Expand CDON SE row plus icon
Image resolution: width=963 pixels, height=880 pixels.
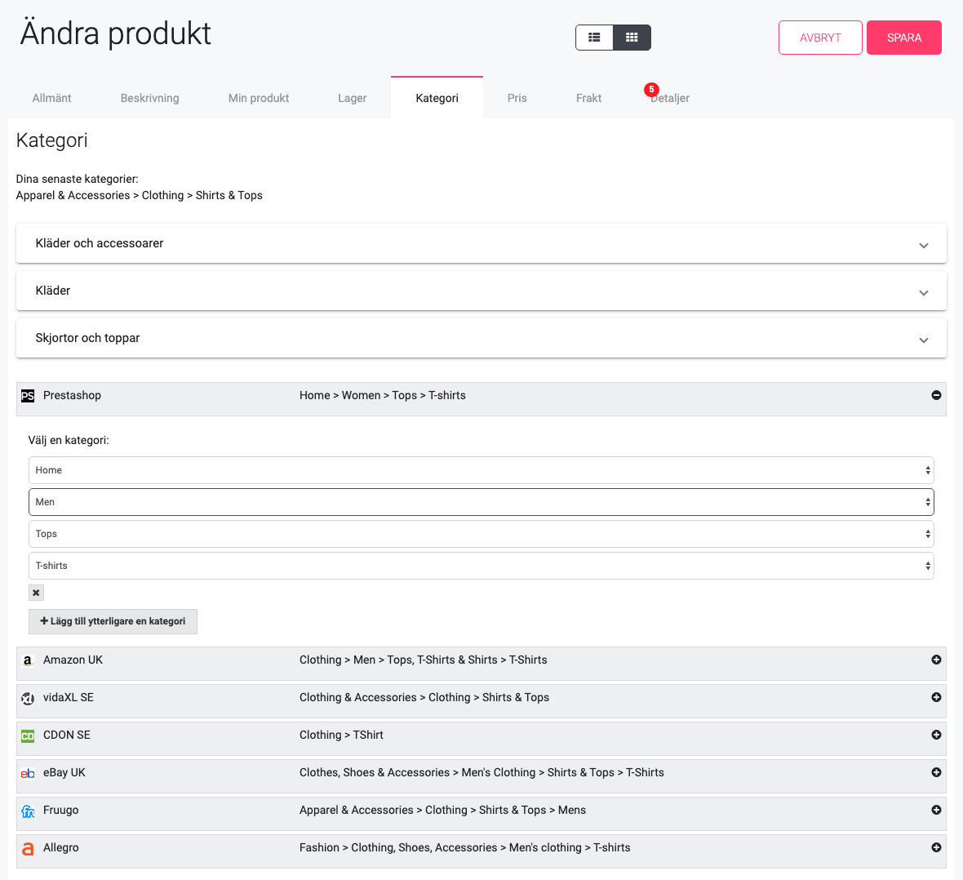(x=936, y=735)
